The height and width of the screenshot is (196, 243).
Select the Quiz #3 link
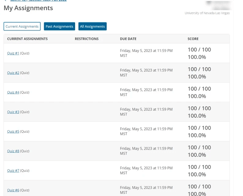coord(13,112)
